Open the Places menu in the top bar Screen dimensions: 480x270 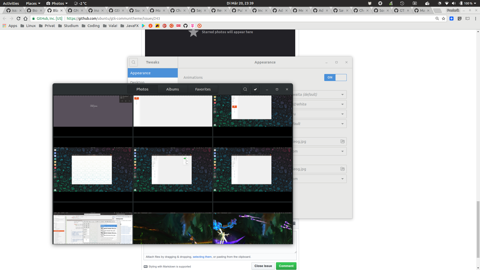click(x=31, y=3)
